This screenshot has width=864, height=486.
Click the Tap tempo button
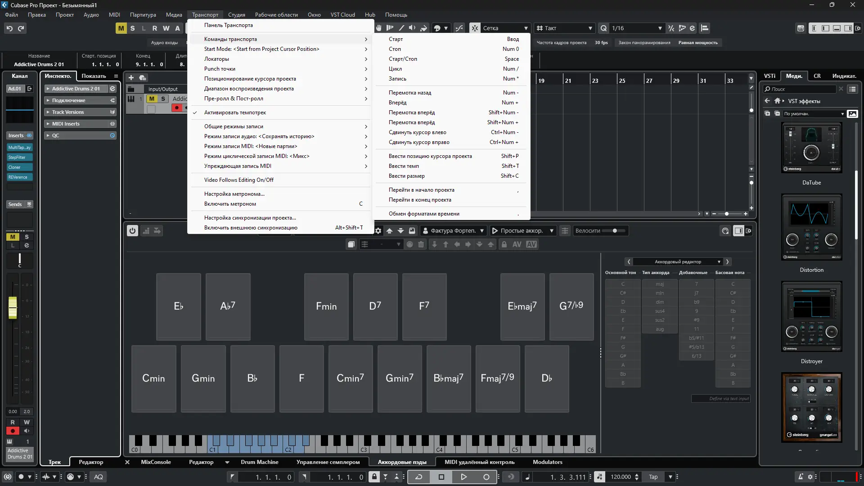pos(653,477)
